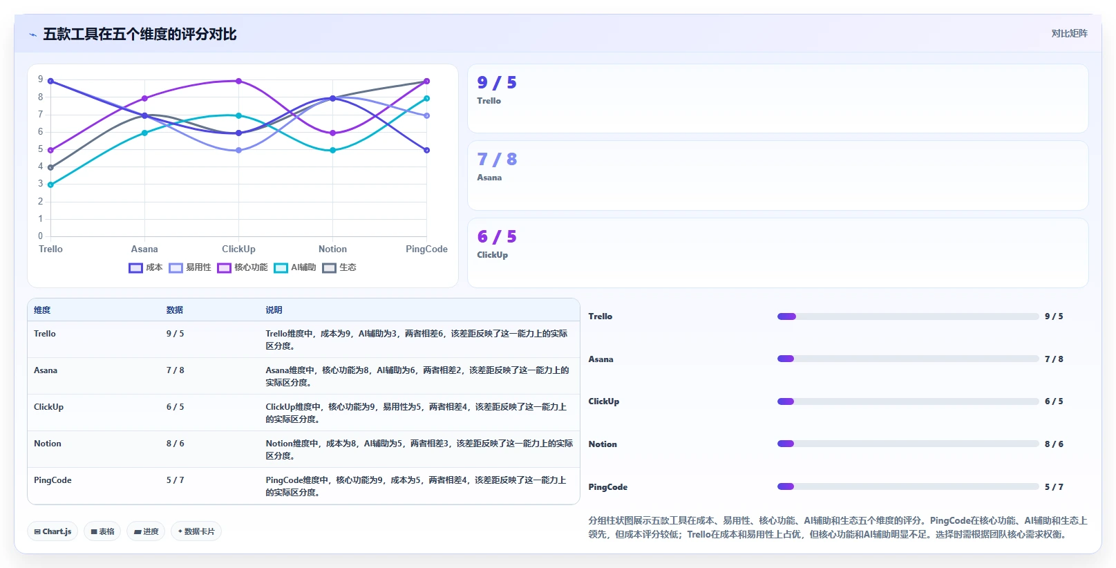Click the Trello progress bar
1116x568 pixels.
coord(908,316)
